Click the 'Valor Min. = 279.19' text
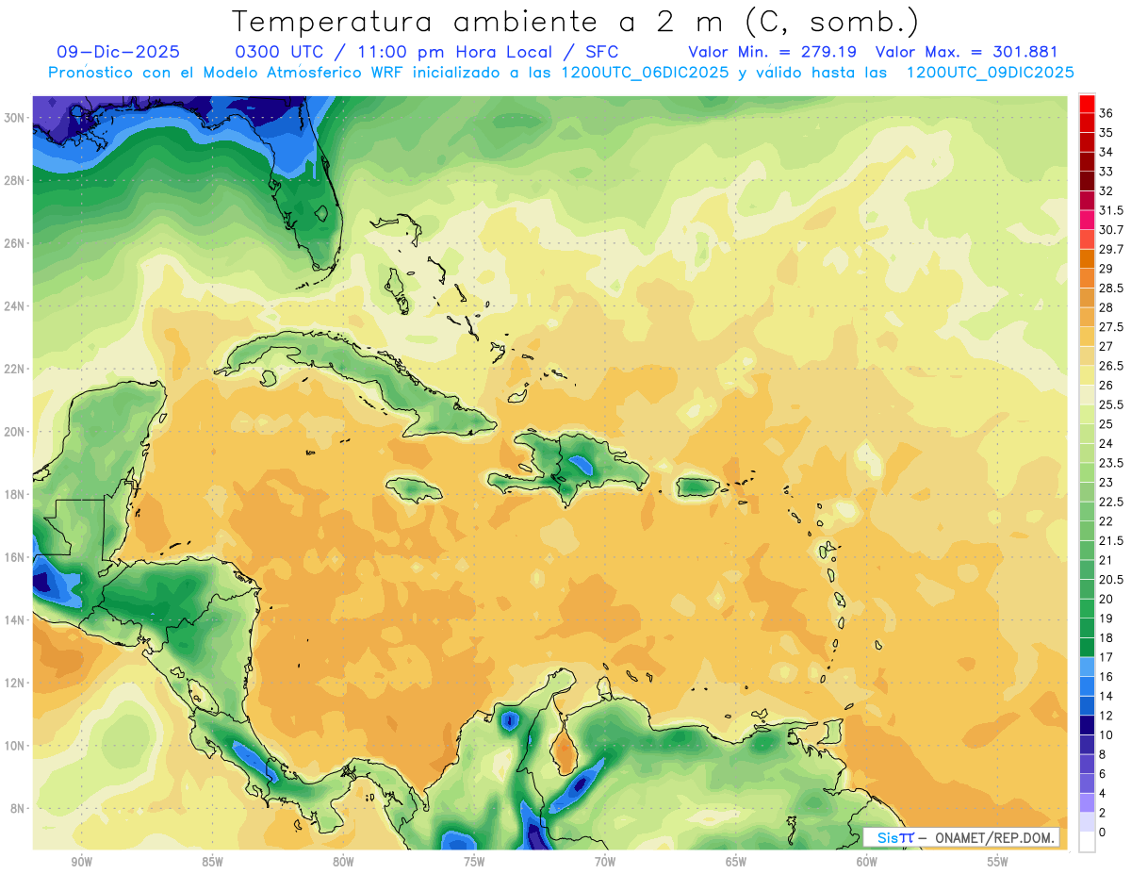The image size is (1131, 874). click(772, 52)
